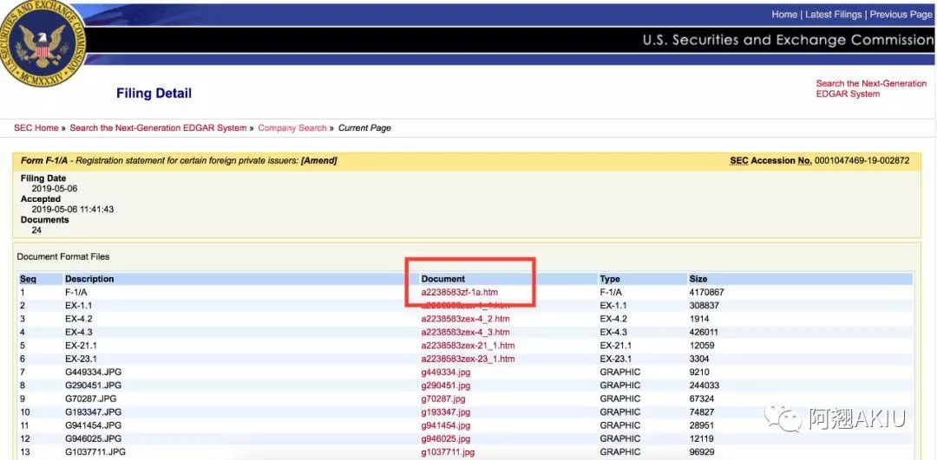View graphic g70287.jpg file
This screenshot has width=937, height=460.
(443, 399)
